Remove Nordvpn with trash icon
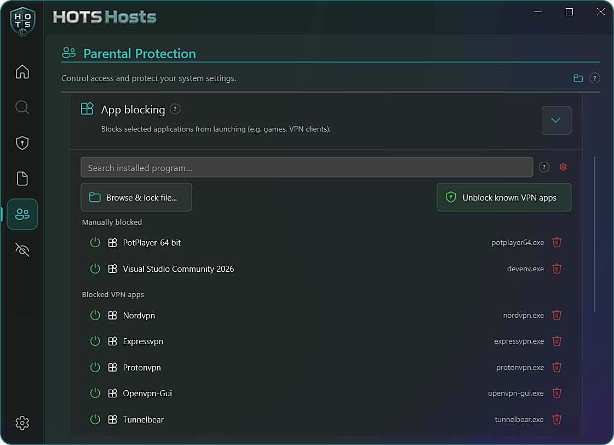This screenshot has width=614, height=445. tap(557, 315)
